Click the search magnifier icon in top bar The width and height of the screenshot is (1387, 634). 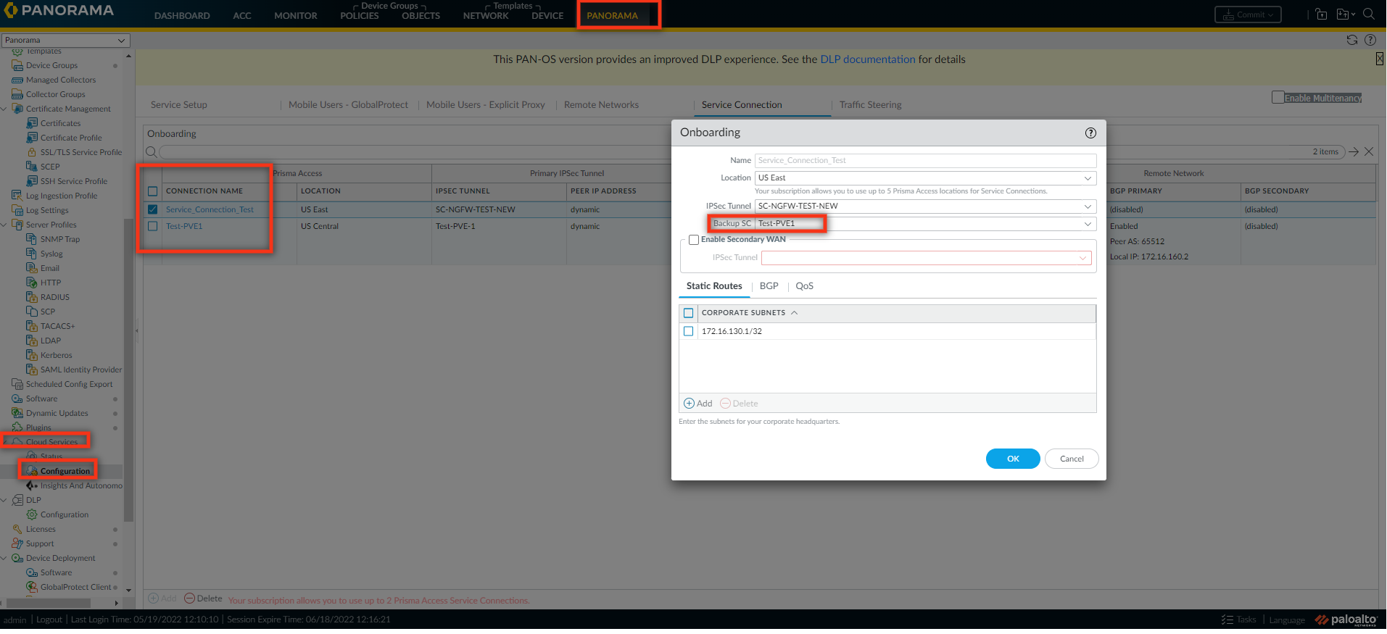point(1368,14)
